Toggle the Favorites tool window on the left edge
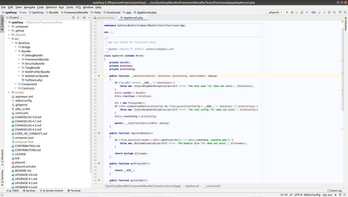Screen dimensions: 348x197 point(2,178)
